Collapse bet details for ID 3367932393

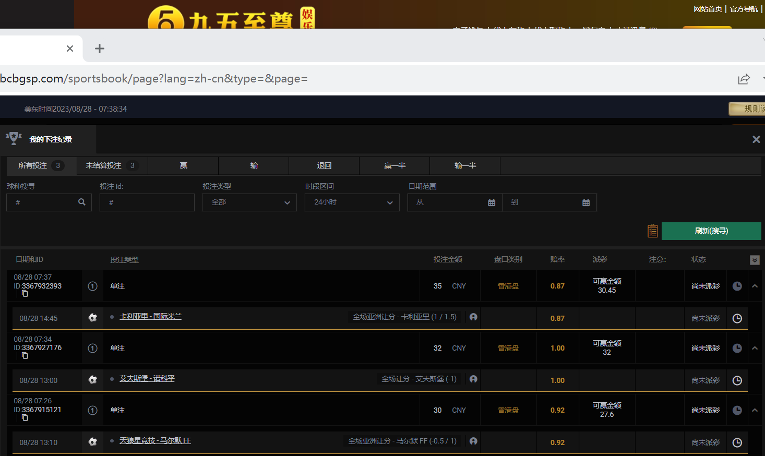755,286
